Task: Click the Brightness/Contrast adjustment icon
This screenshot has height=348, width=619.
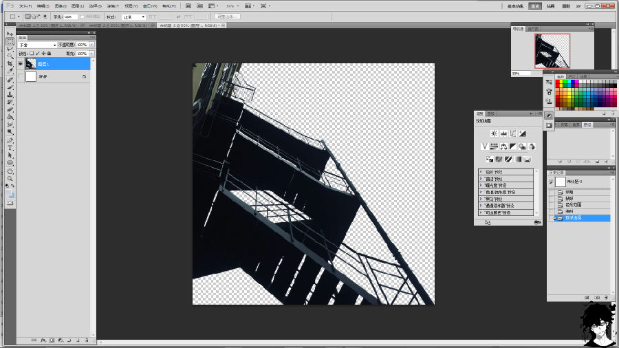Action: (x=493, y=133)
